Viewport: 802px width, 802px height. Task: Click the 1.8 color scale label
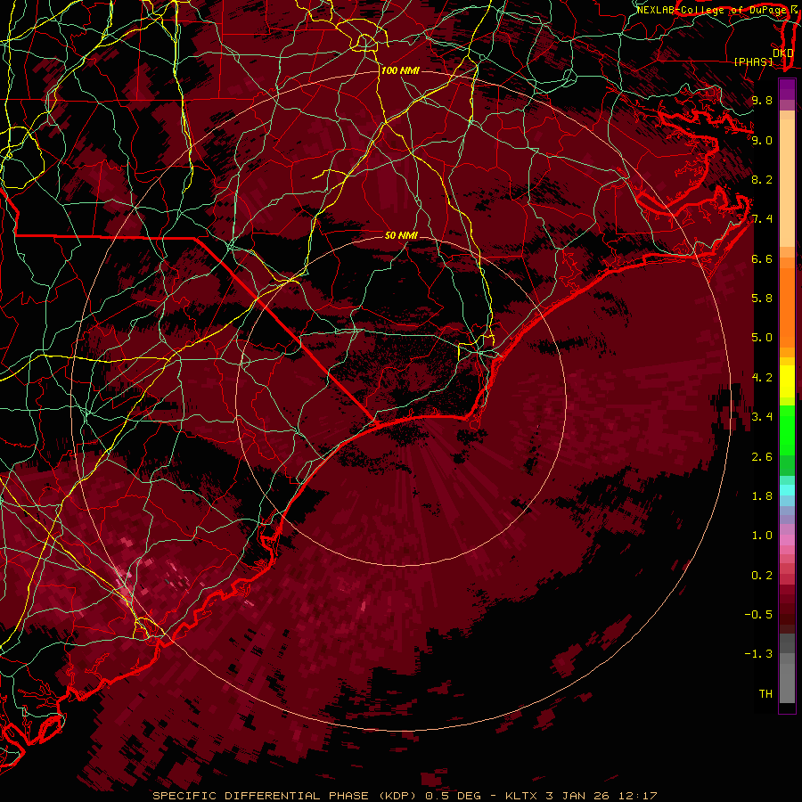(x=762, y=496)
